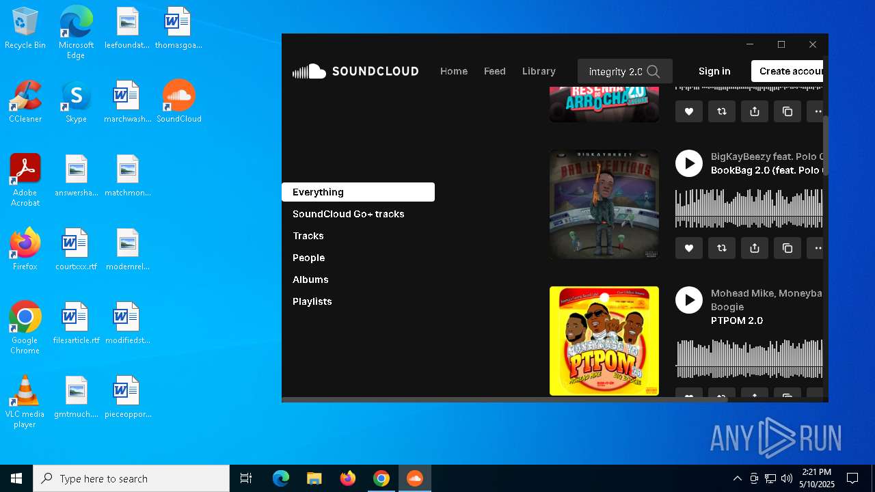The image size is (875, 492).
Task: Click the horizontal scrollbar of SoundCloud window
Action: (504, 400)
